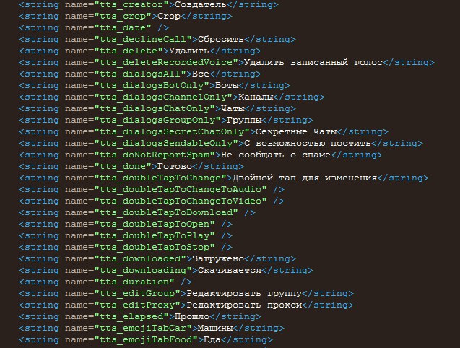Click the name "tts_doNotReportSpam"

point(155,155)
